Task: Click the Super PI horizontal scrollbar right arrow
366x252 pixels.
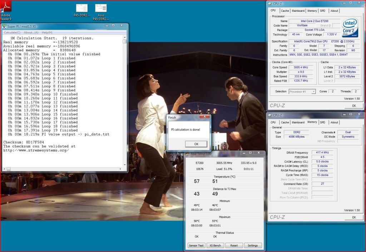Action: click(120, 169)
